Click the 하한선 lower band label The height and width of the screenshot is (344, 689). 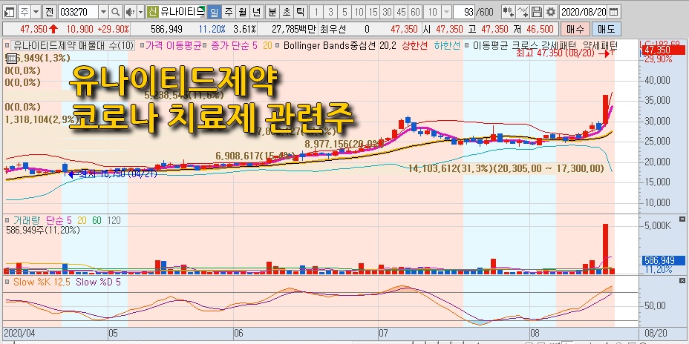pyautogui.click(x=447, y=44)
